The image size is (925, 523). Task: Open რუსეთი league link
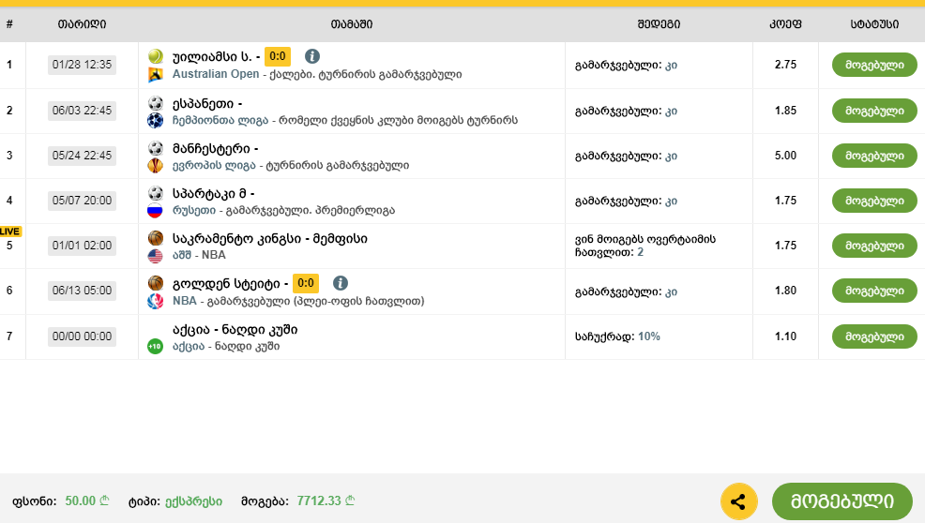(x=194, y=211)
